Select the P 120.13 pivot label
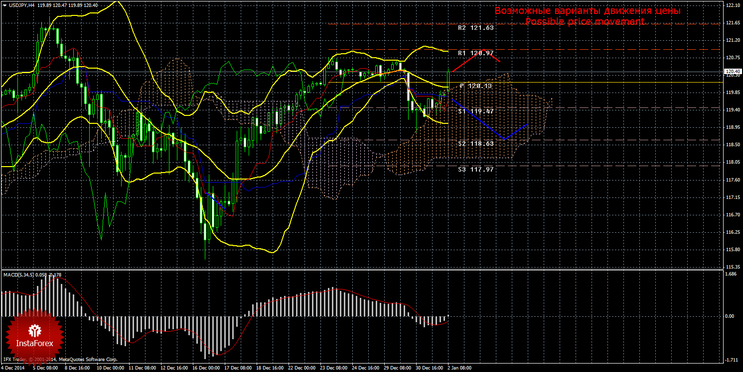The width and height of the screenshot is (743, 372). [475, 86]
